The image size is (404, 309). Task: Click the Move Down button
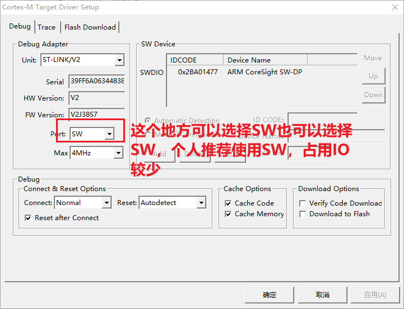(373, 95)
